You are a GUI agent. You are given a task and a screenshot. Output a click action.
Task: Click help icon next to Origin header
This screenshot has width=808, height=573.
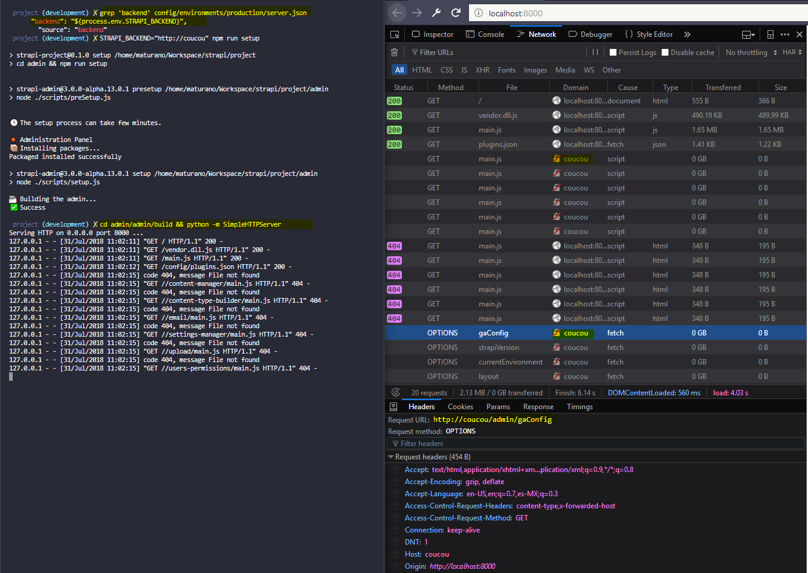point(395,566)
